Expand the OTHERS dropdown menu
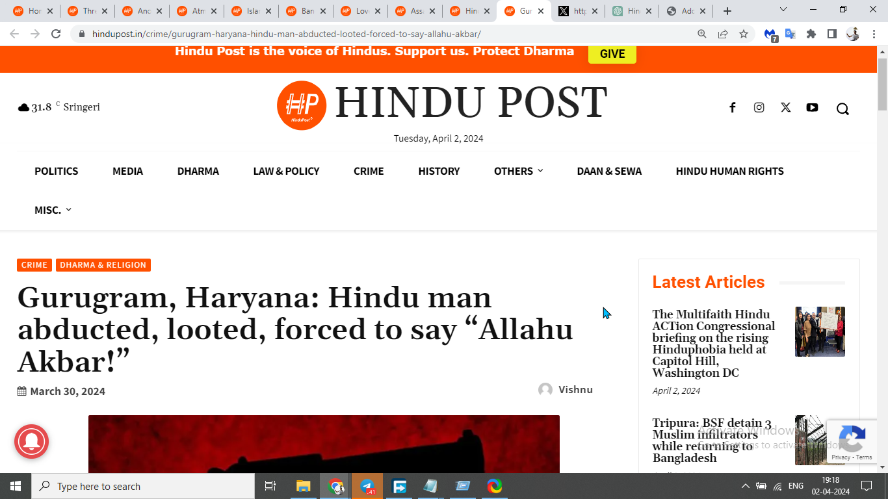Viewport: 888px width, 499px height. [x=518, y=171]
